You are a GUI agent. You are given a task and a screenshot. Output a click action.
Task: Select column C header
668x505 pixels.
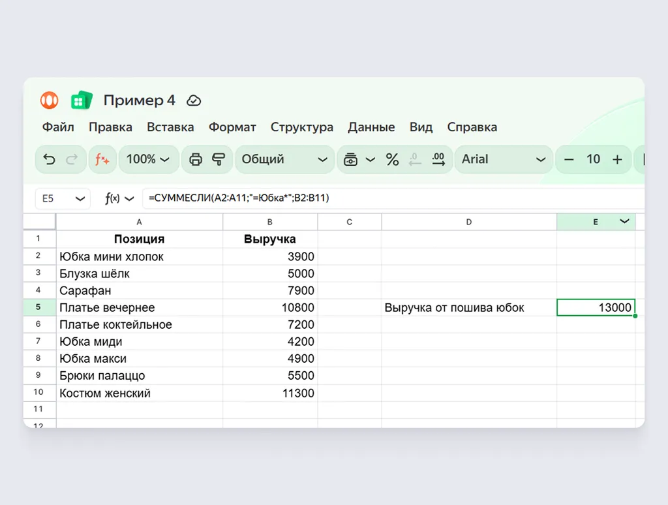pyautogui.click(x=350, y=222)
